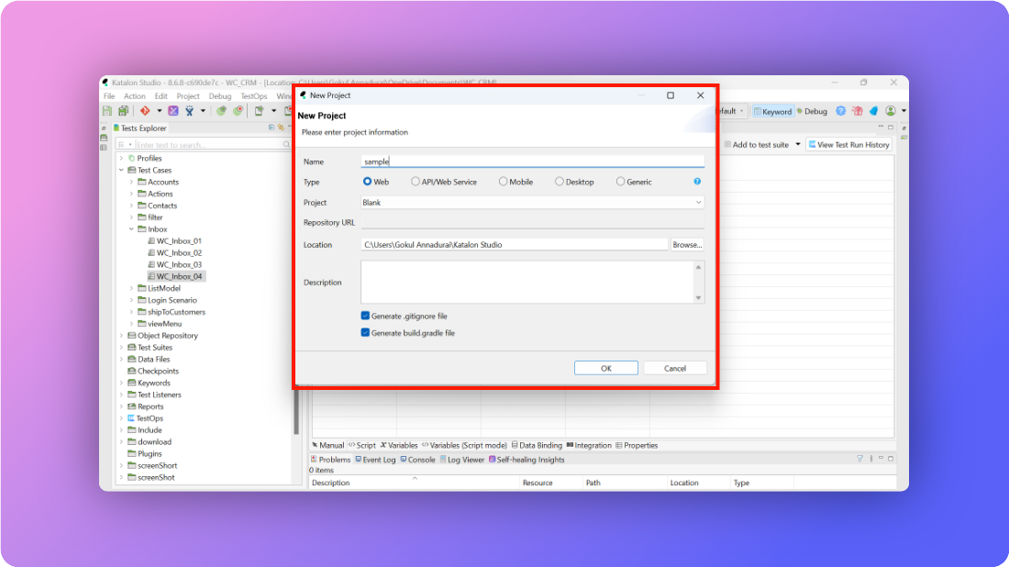This screenshot has width=1009, height=567.
Task: Click Browse to choose a project location
Action: [x=687, y=244]
